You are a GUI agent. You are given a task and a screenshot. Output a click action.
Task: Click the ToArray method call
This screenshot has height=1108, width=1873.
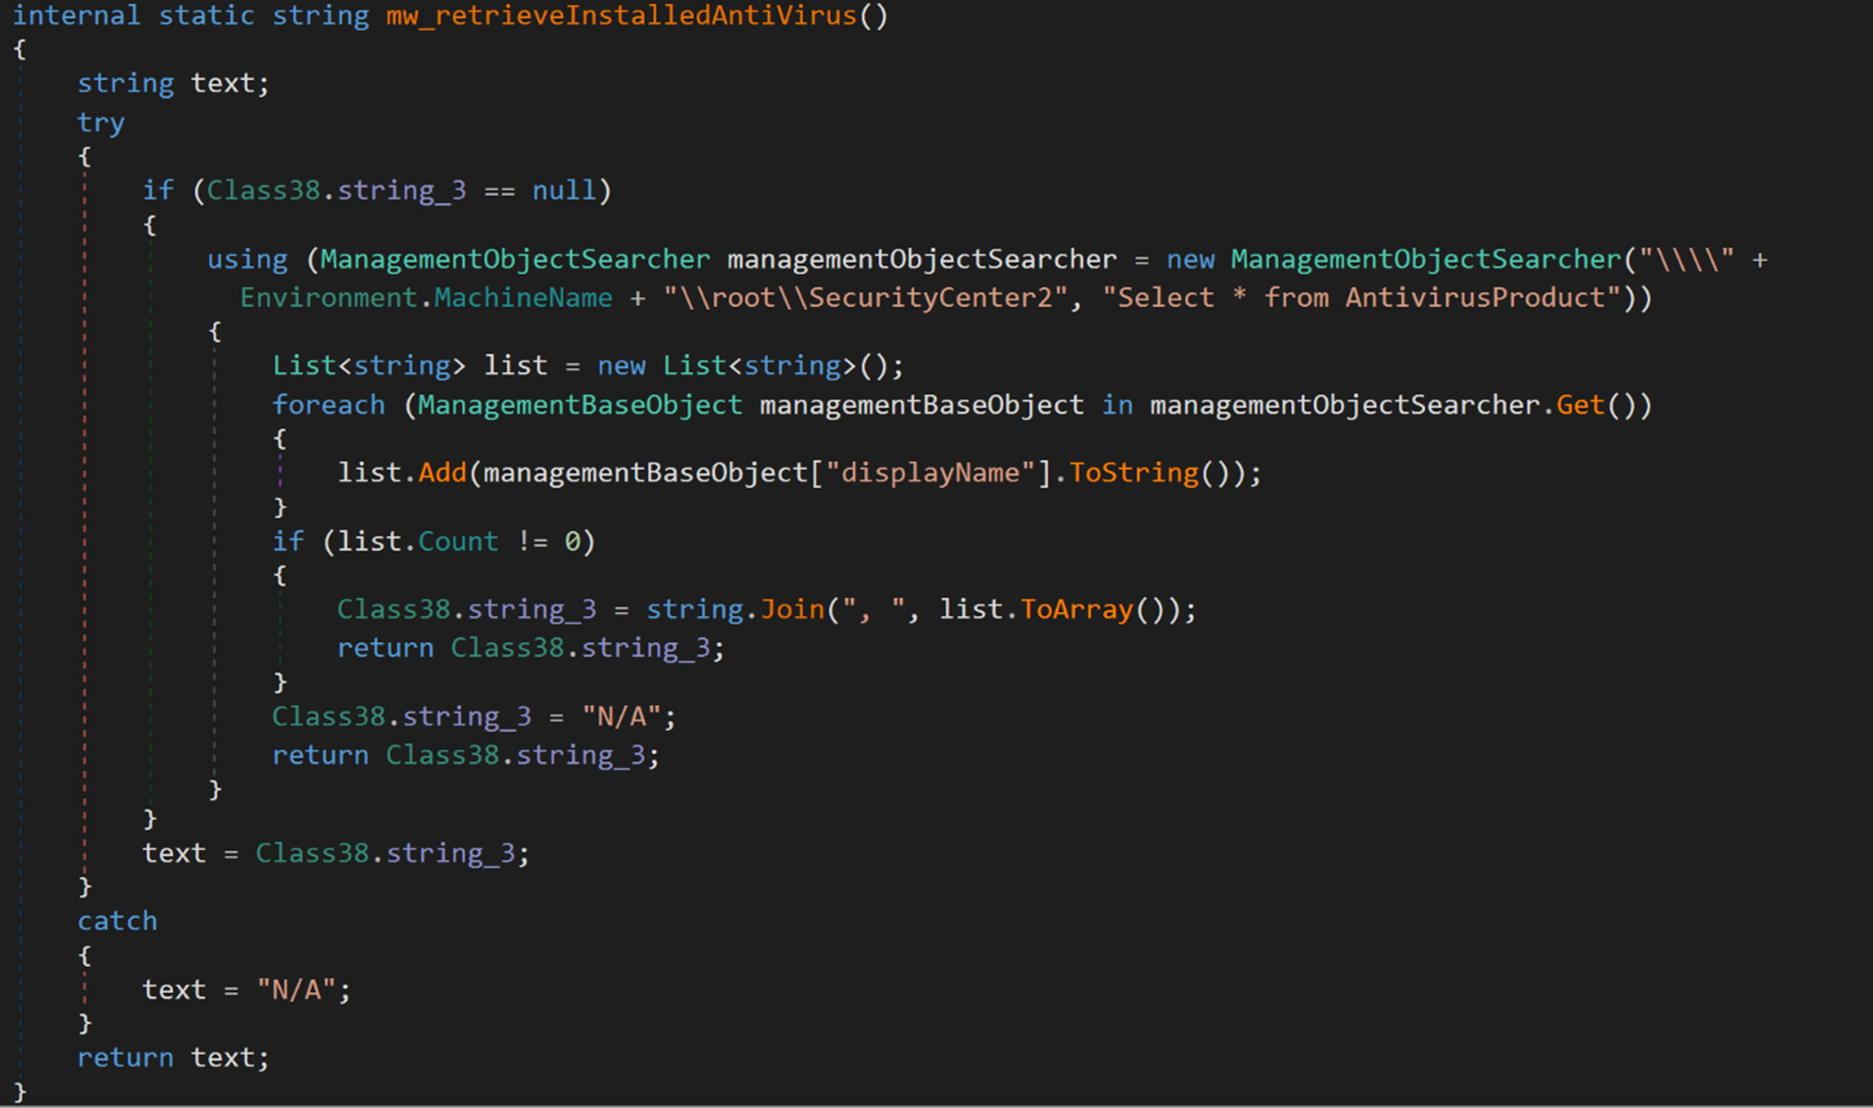click(x=1076, y=609)
